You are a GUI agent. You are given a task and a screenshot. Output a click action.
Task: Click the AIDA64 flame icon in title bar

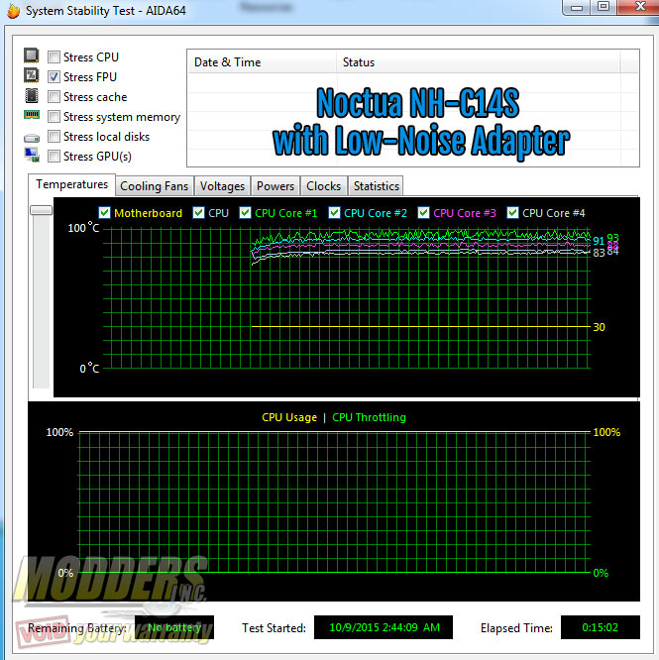[14, 11]
